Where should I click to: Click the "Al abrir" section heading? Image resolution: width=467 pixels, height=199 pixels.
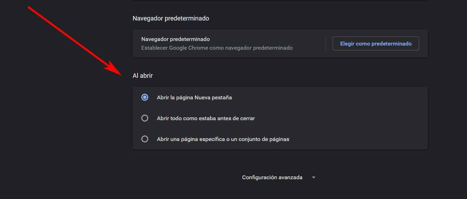(x=142, y=75)
